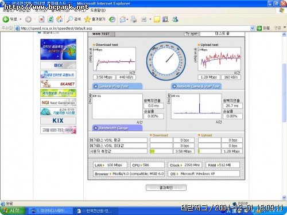Click the Back navigation arrow icon
Screen dimensions: 287x215
6,19
